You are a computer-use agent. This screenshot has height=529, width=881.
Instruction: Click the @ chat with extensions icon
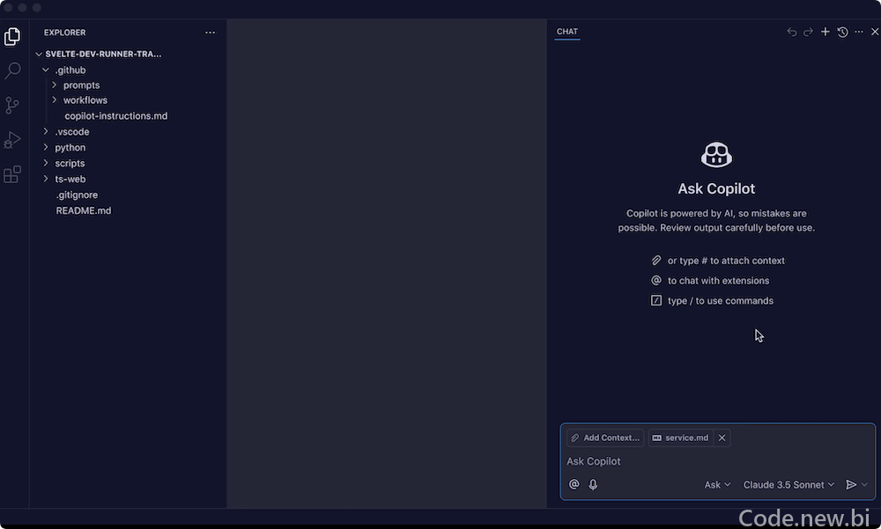click(574, 484)
